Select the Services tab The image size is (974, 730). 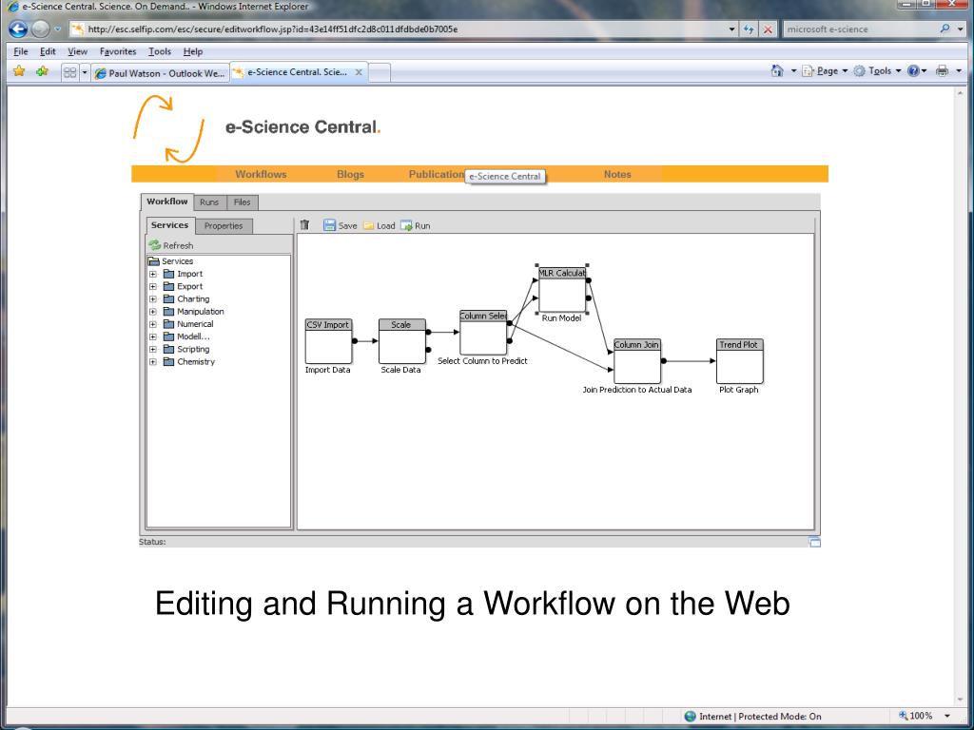click(169, 225)
